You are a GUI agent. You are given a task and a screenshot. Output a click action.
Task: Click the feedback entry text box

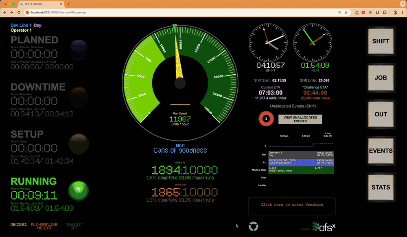pyautogui.click(x=292, y=205)
